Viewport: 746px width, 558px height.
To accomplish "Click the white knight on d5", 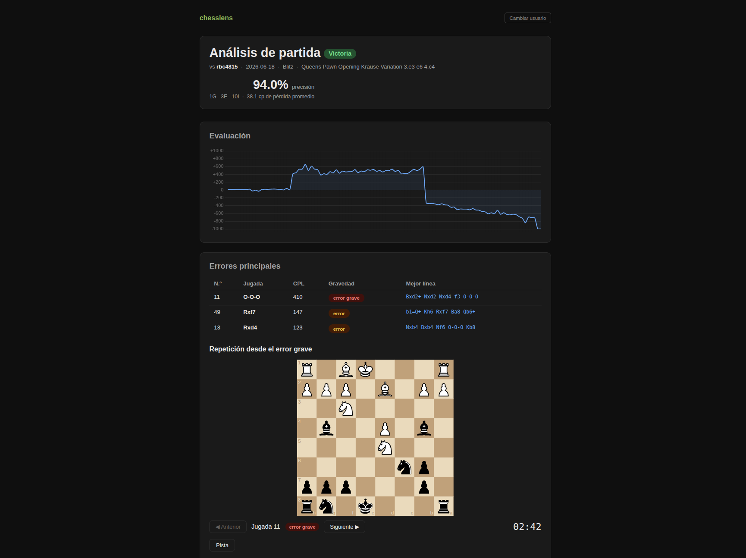I will click(x=385, y=448).
